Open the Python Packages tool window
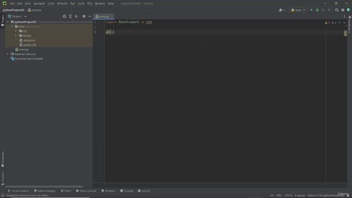 (45, 191)
